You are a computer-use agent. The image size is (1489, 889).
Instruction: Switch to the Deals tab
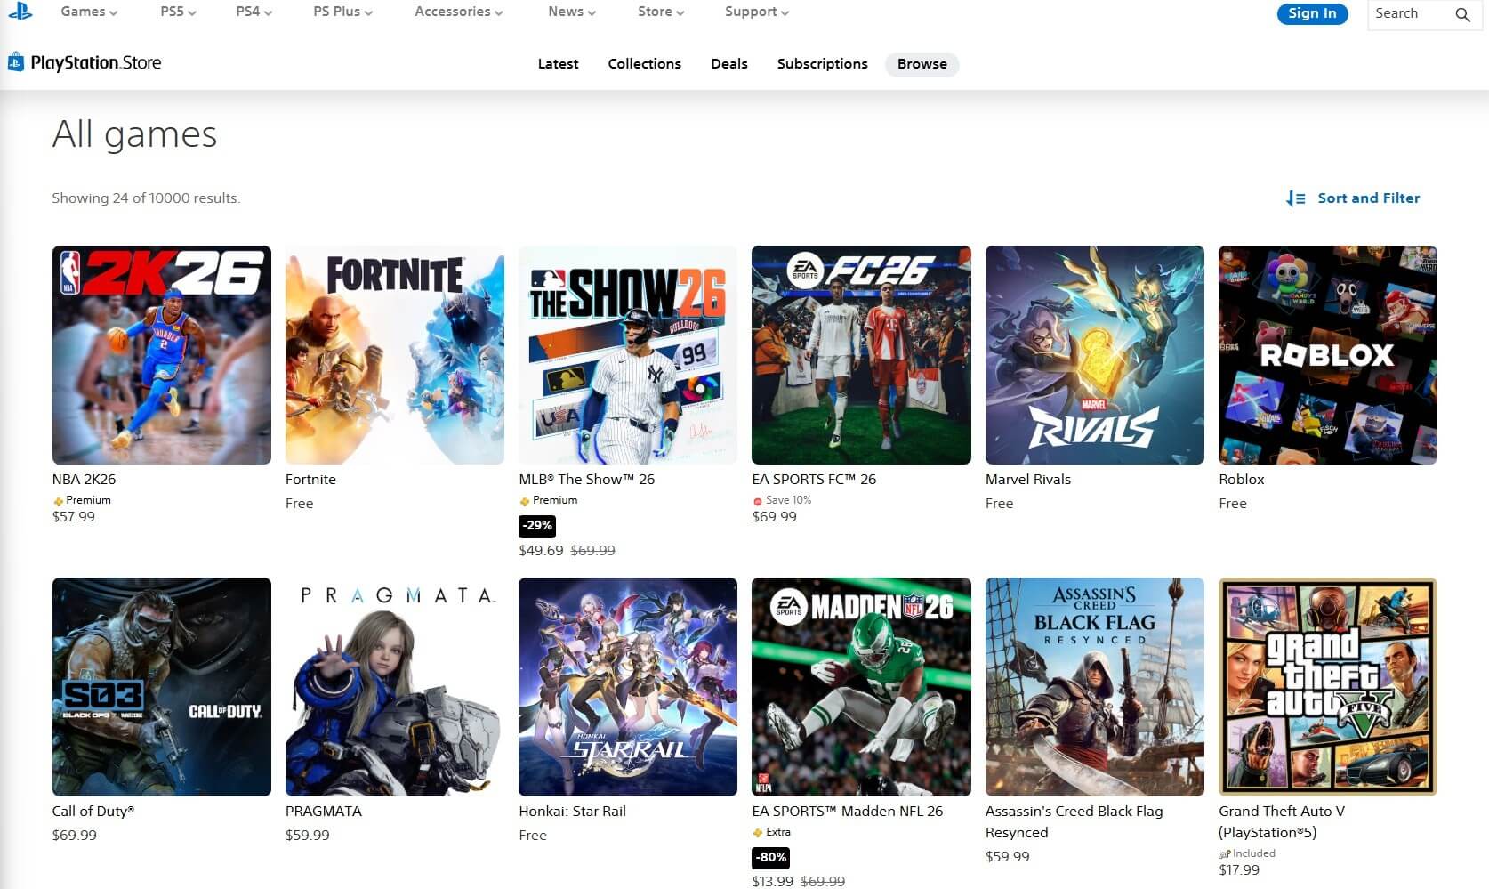728,64
